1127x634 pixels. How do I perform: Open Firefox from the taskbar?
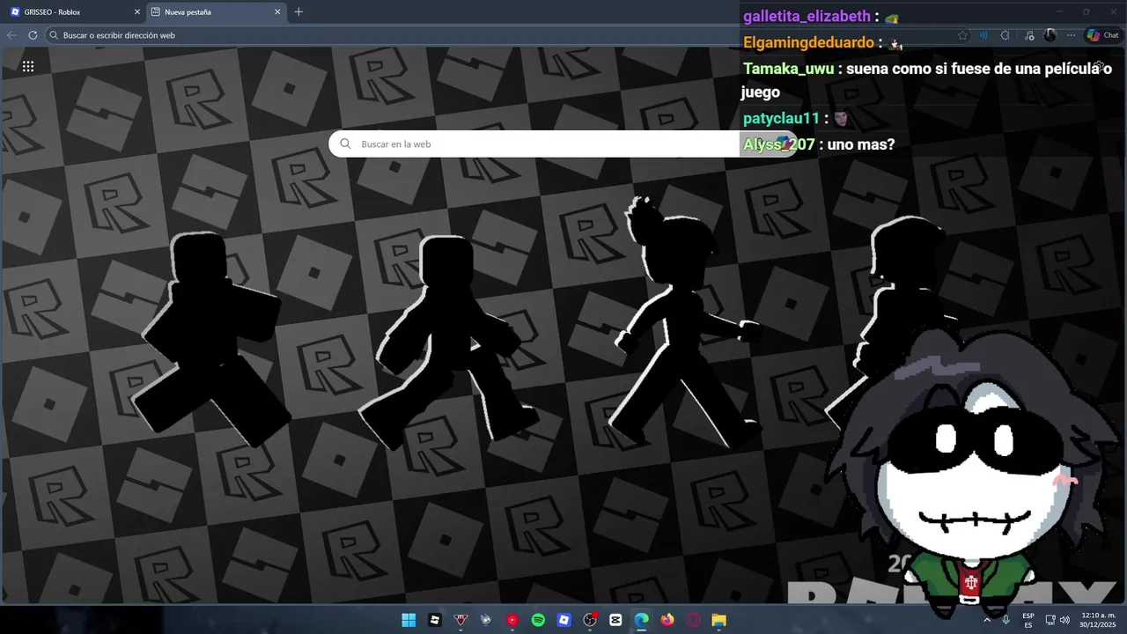point(667,620)
